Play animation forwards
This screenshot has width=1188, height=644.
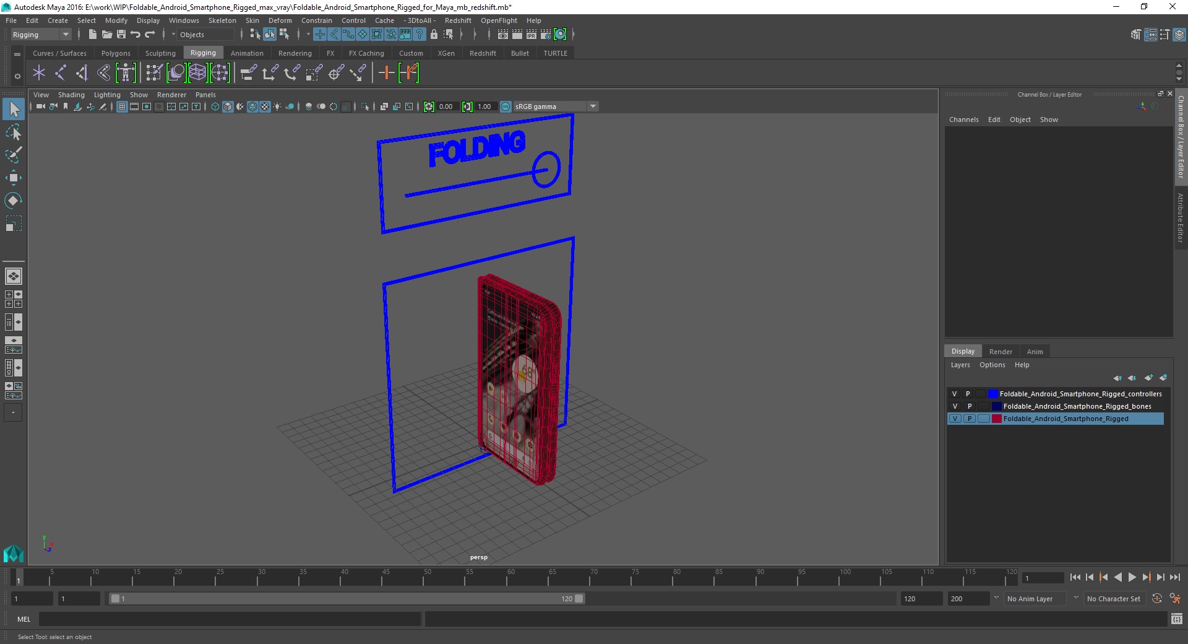tap(1132, 577)
